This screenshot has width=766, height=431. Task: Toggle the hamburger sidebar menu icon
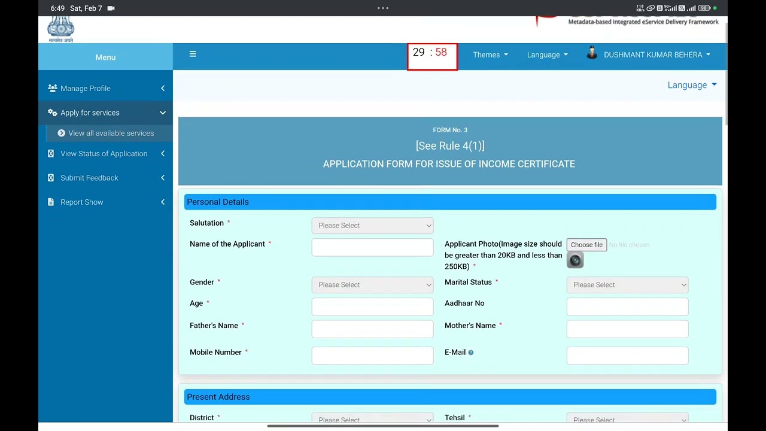click(193, 54)
